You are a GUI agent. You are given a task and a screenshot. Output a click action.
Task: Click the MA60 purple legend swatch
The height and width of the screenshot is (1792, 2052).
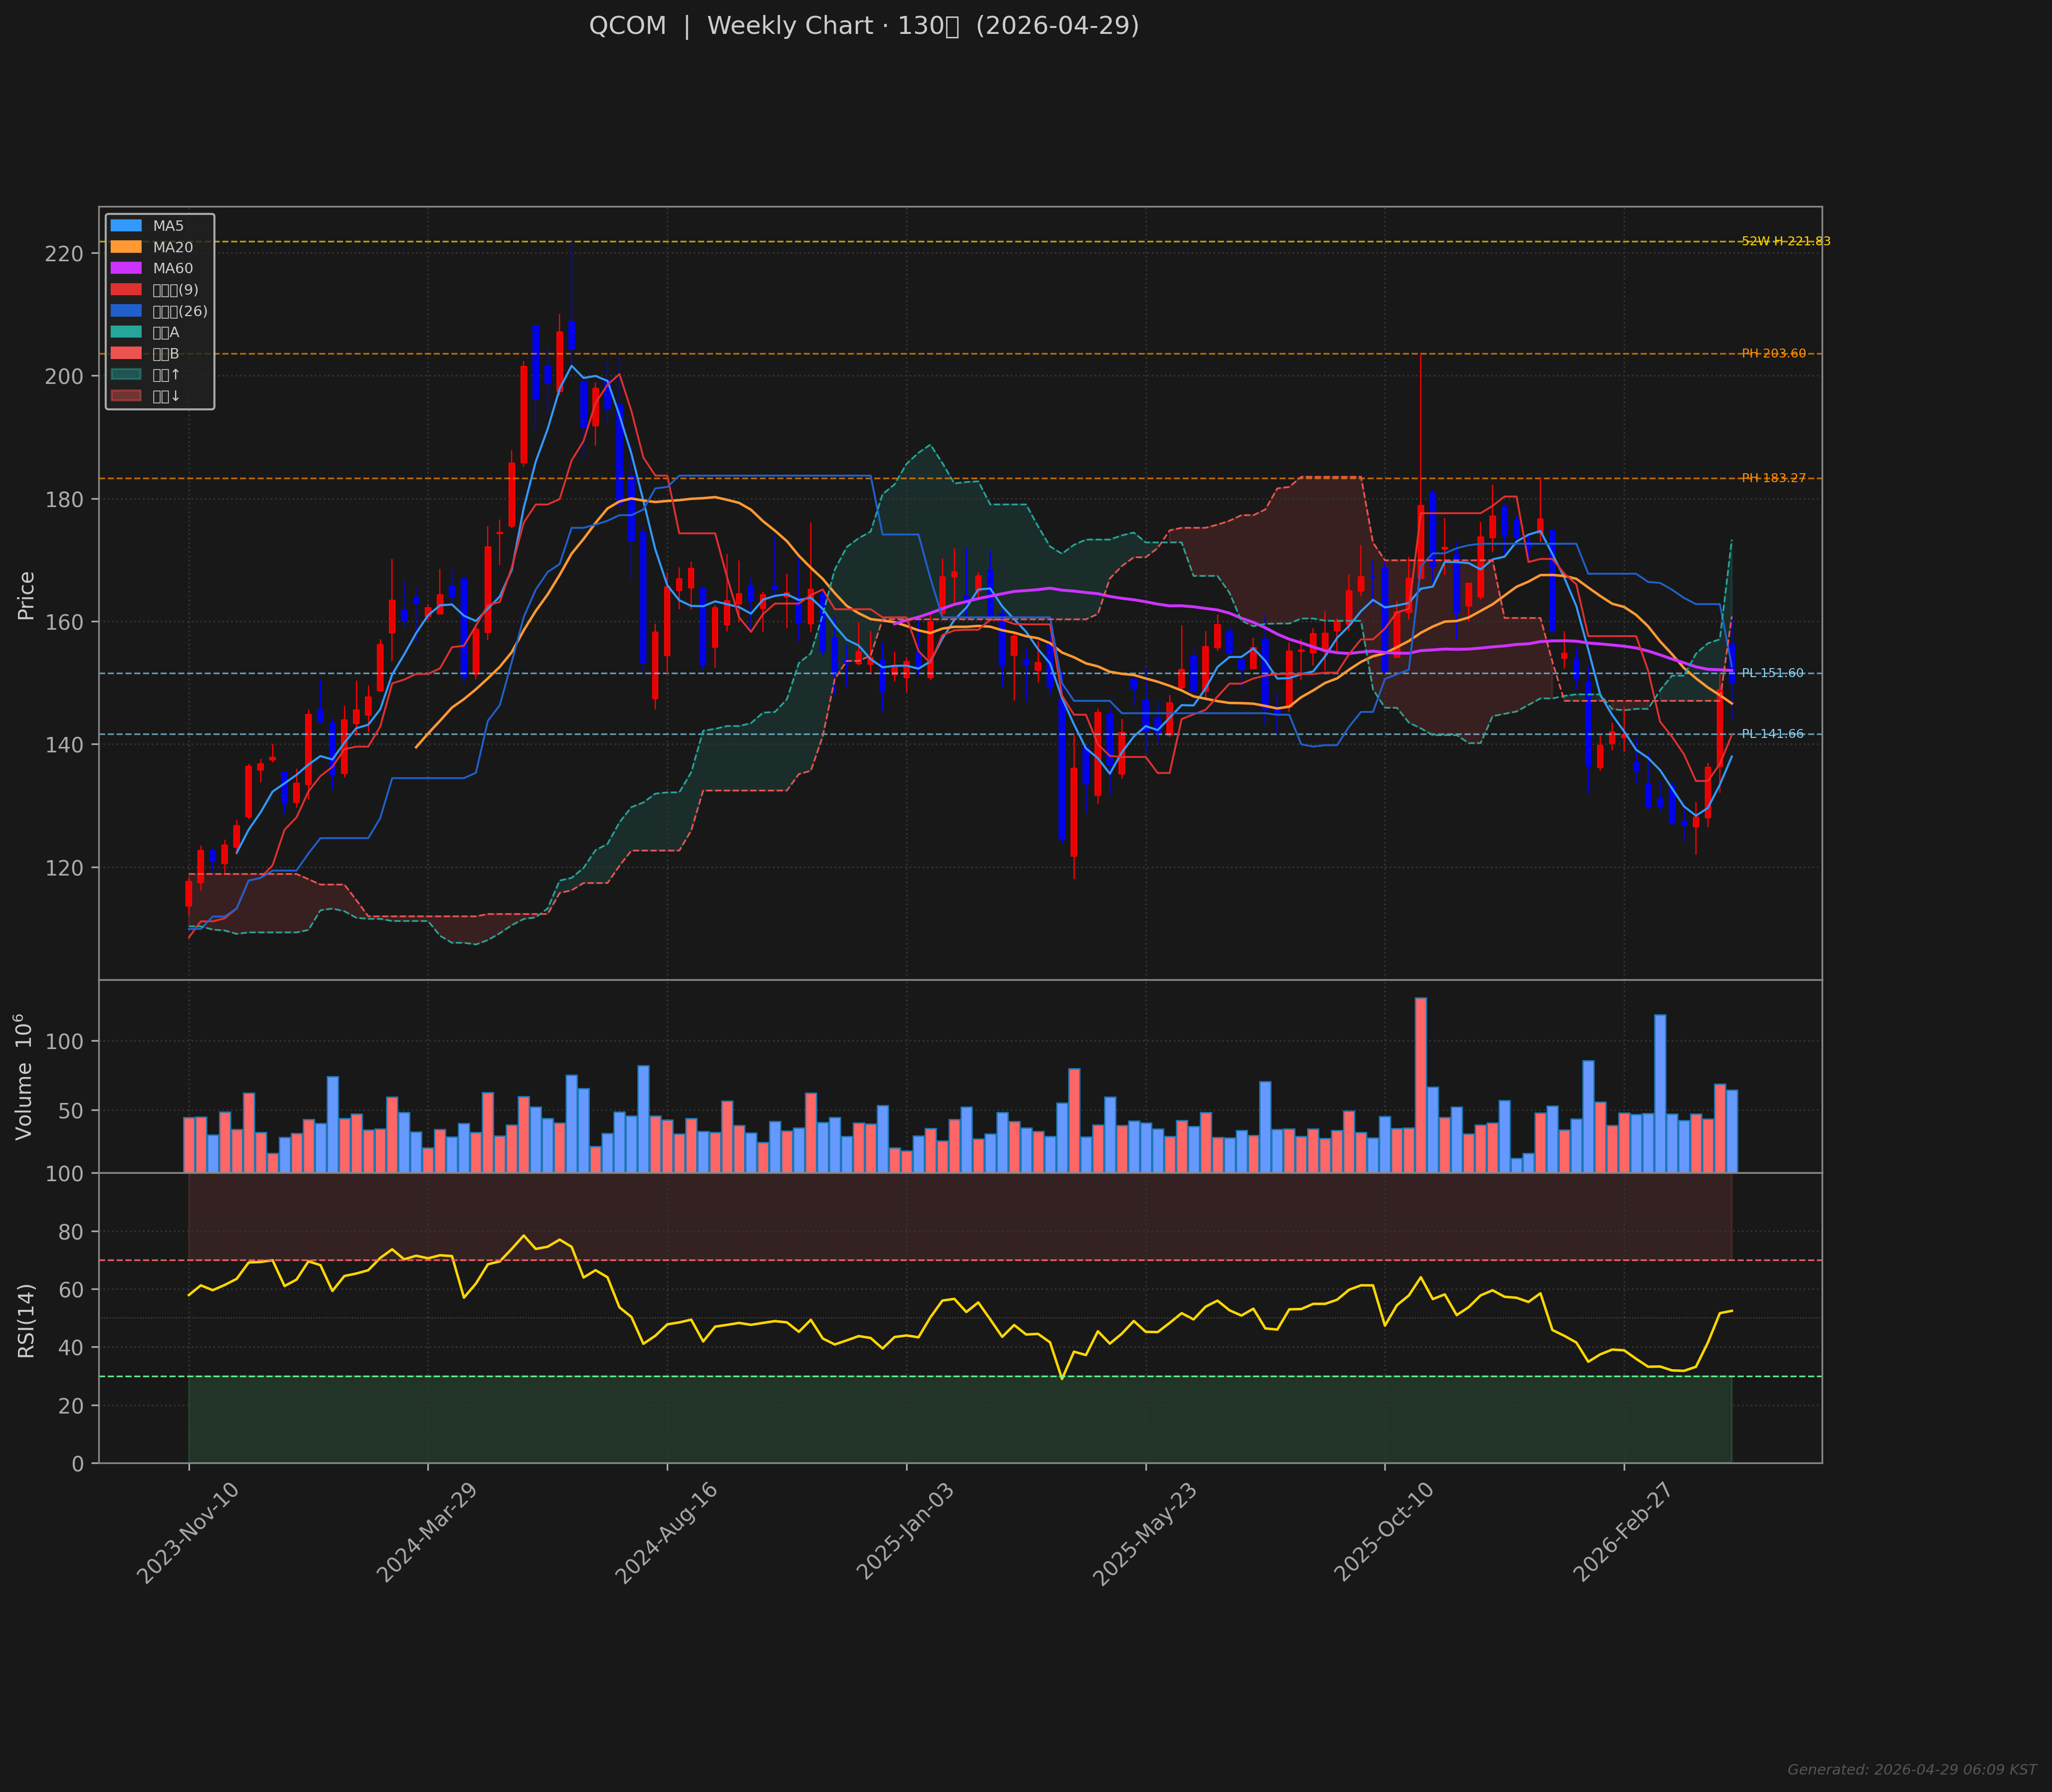(126, 268)
